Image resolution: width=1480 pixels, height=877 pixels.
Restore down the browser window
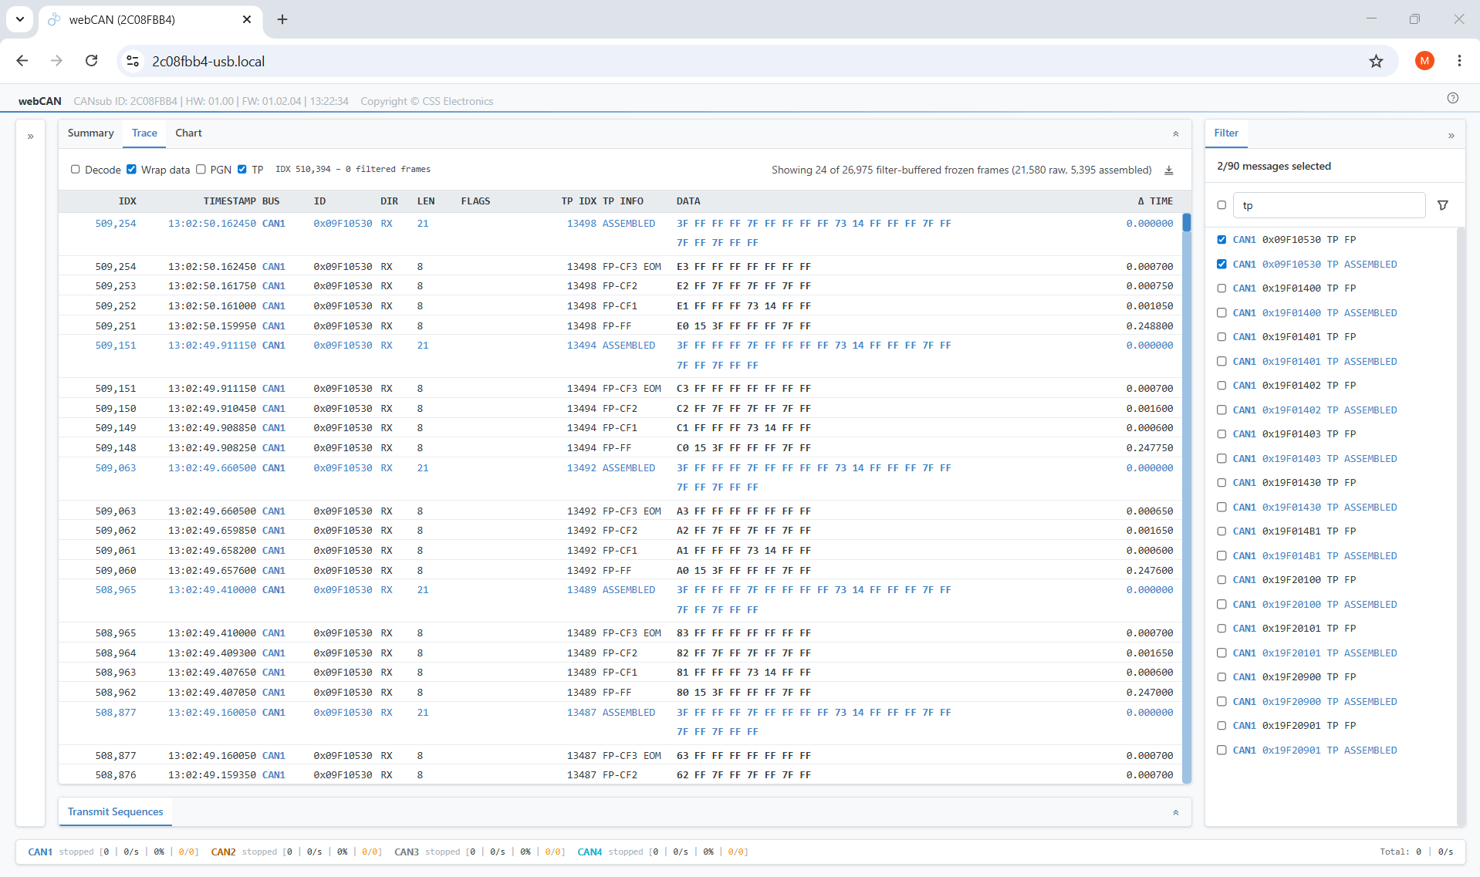pyautogui.click(x=1414, y=19)
